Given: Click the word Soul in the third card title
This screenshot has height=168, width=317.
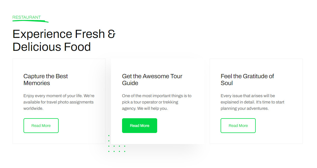Looking at the screenshot, I should click(x=227, y=83).
